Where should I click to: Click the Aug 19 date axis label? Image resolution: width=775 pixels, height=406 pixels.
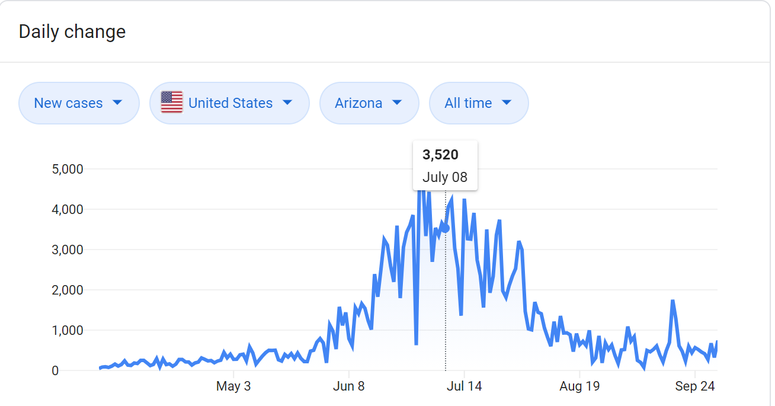pyautogui.click(x=579, y=386)
